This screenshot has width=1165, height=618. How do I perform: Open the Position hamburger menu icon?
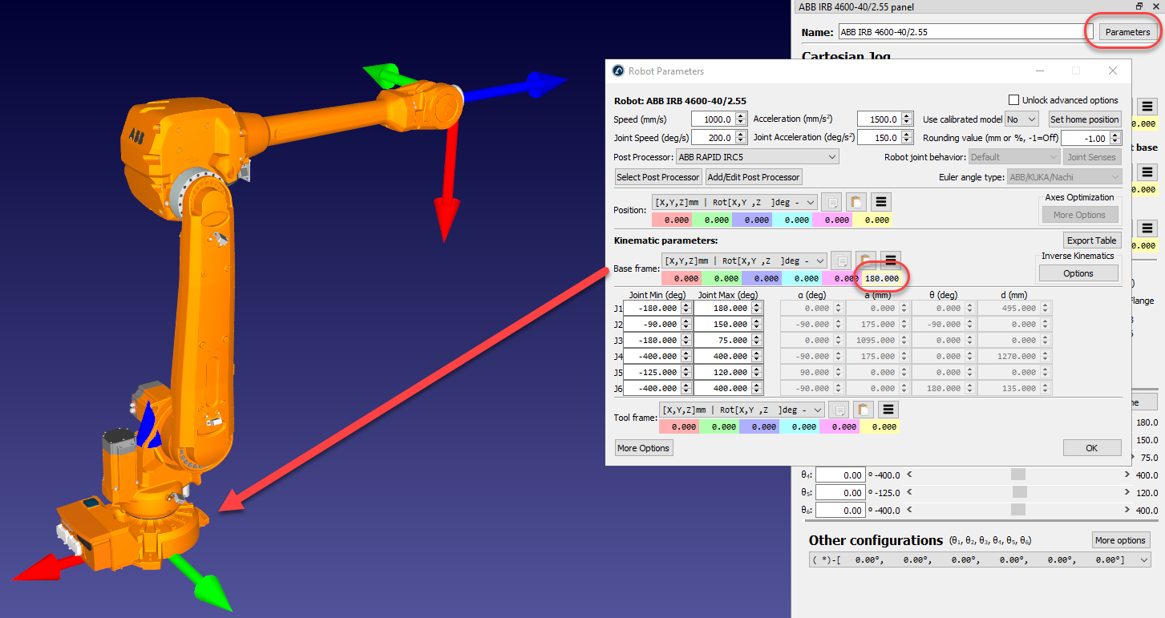(880, 202)
